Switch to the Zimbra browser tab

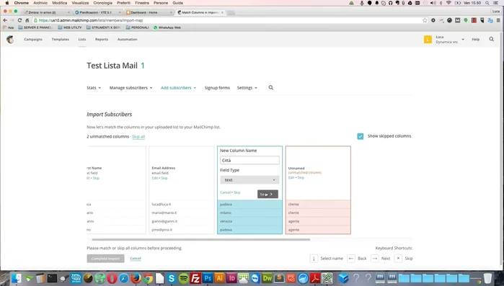(46, 12)
